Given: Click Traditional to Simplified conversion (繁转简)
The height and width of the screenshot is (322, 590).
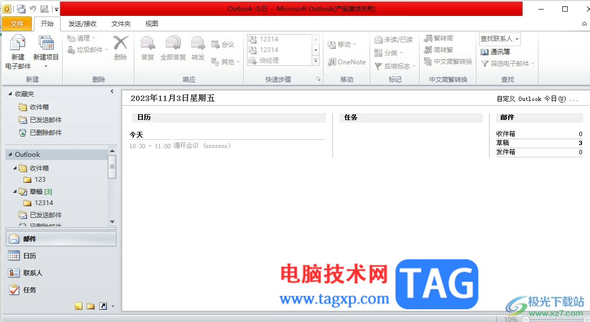Looking at the screenshot, I should pos(438,38).
